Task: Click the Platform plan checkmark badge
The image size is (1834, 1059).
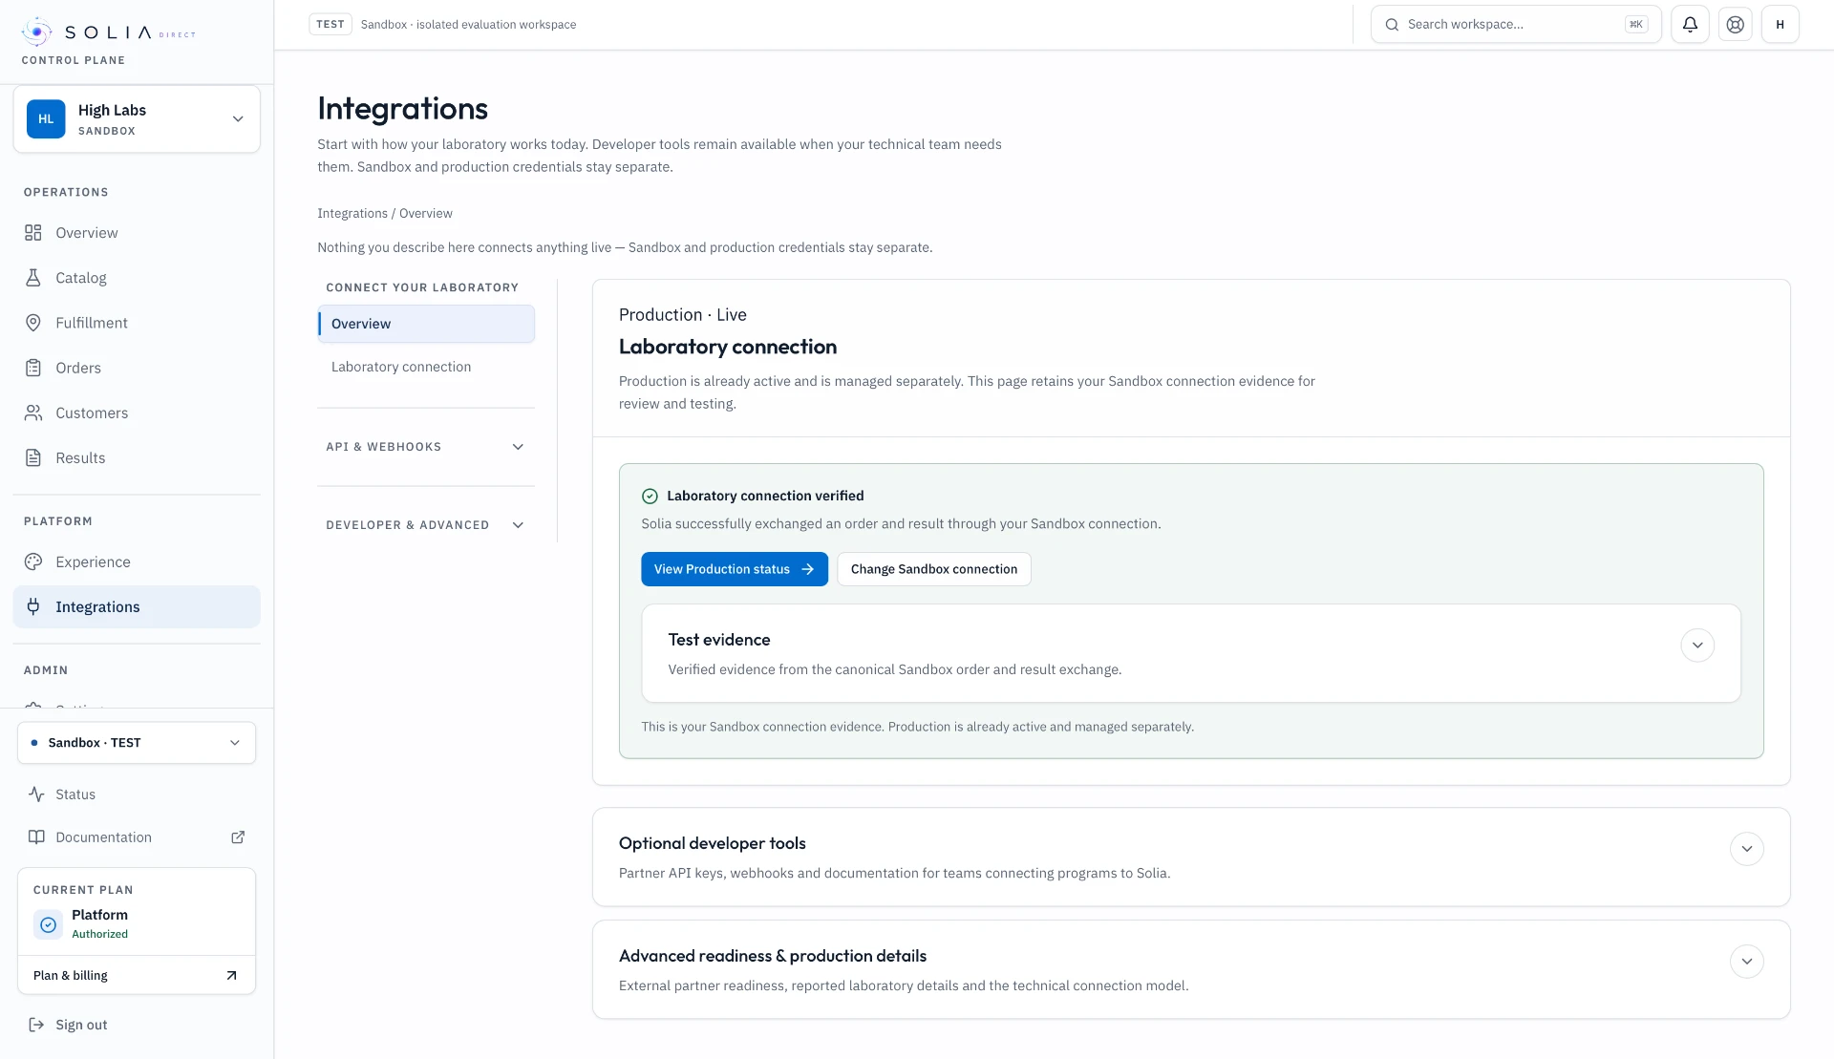Action: [48, 924]
